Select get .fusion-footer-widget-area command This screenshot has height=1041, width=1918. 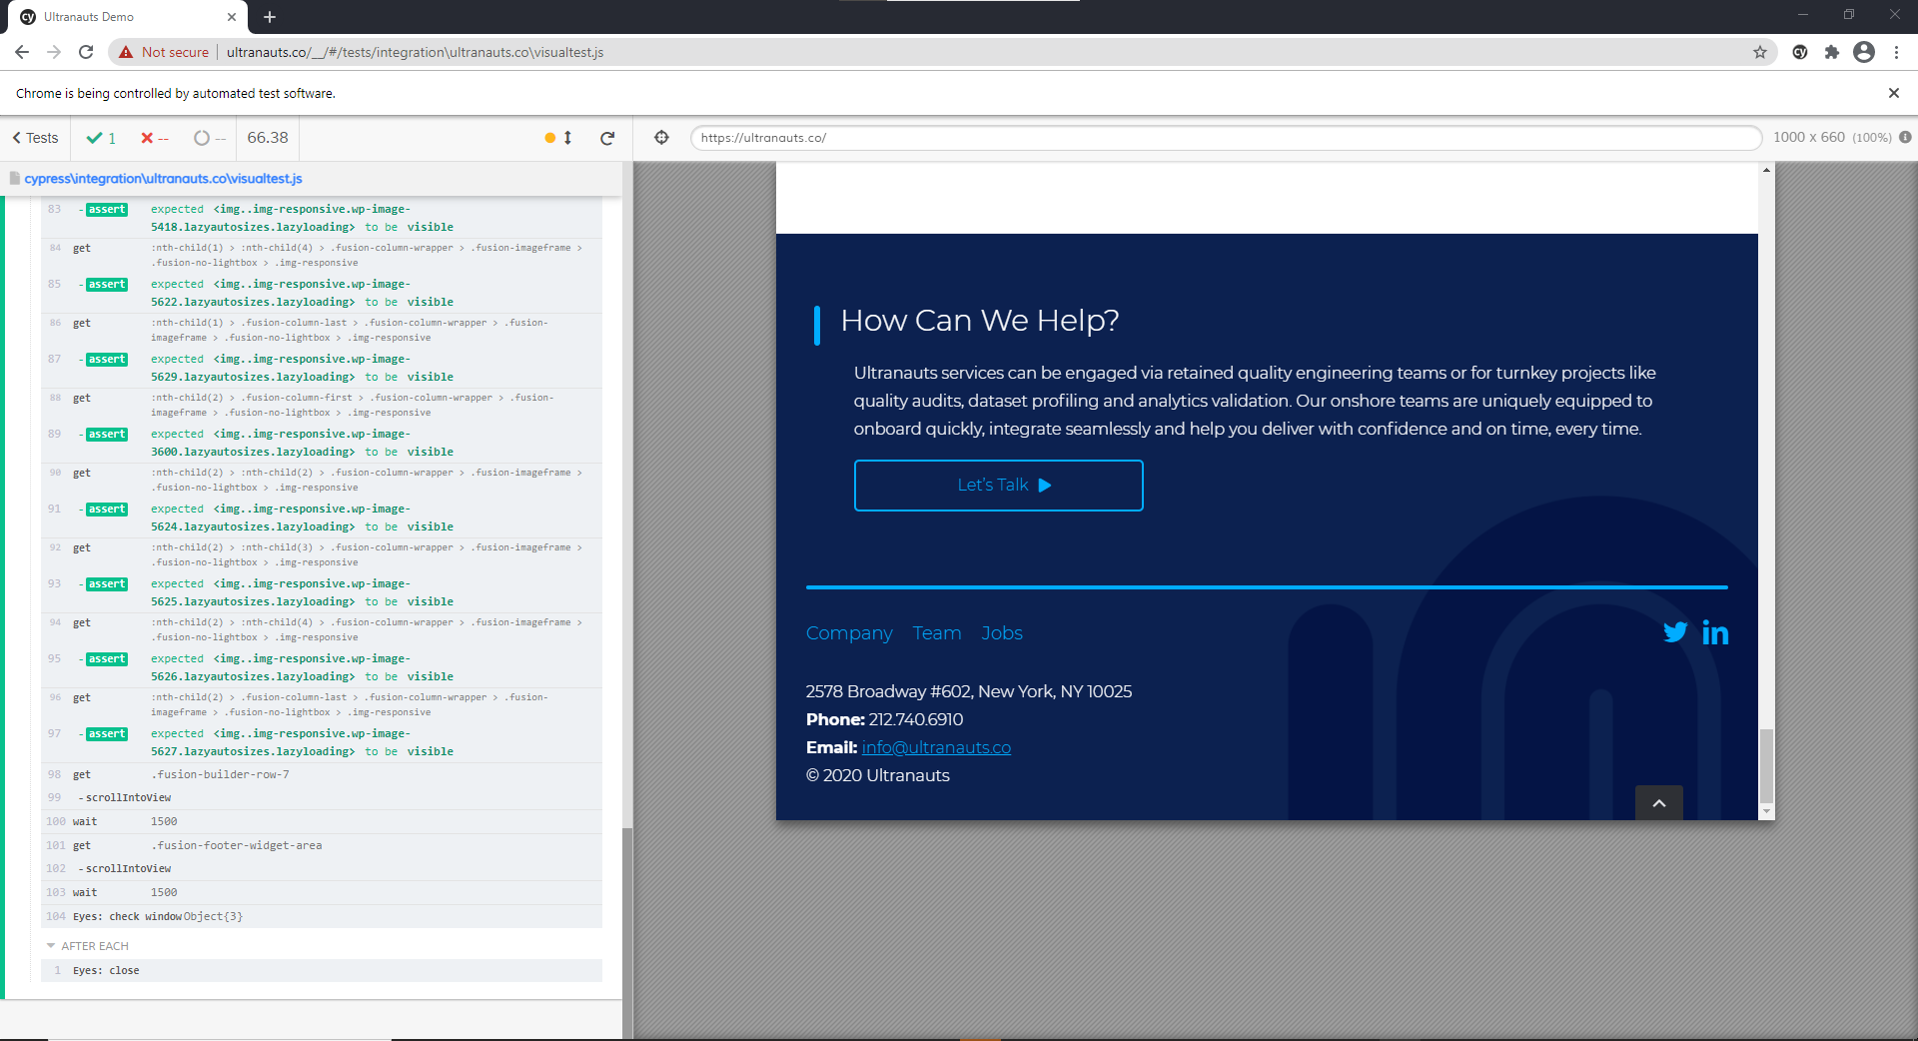click(x=322, y=845)
